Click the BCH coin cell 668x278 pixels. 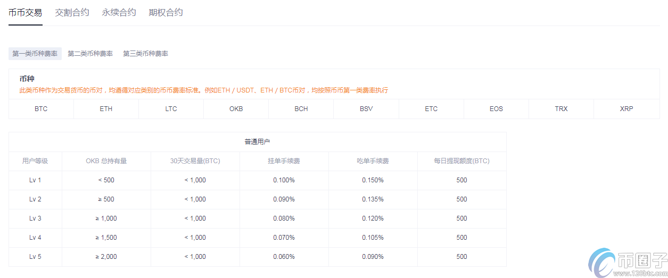pyautogui.click(x=301, y=109)
